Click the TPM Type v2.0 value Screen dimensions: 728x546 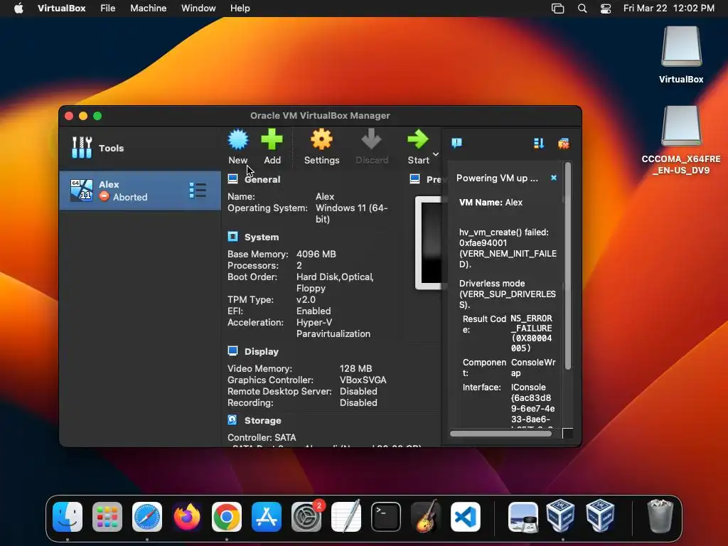tap(306, 299)
